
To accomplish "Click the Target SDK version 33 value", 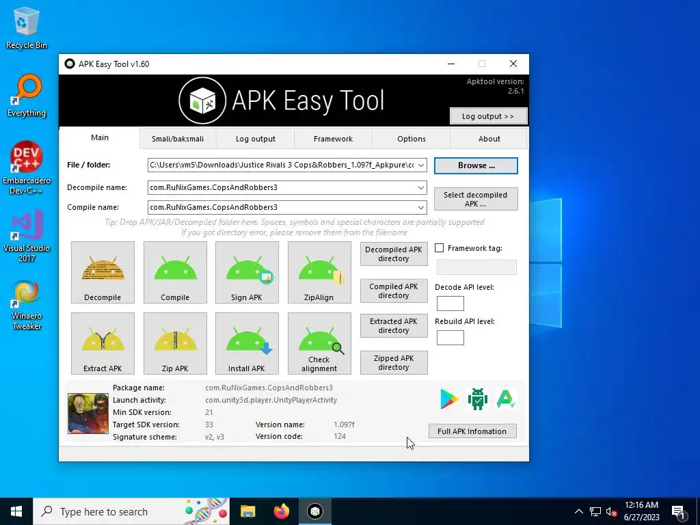I will tap(209, 425).
